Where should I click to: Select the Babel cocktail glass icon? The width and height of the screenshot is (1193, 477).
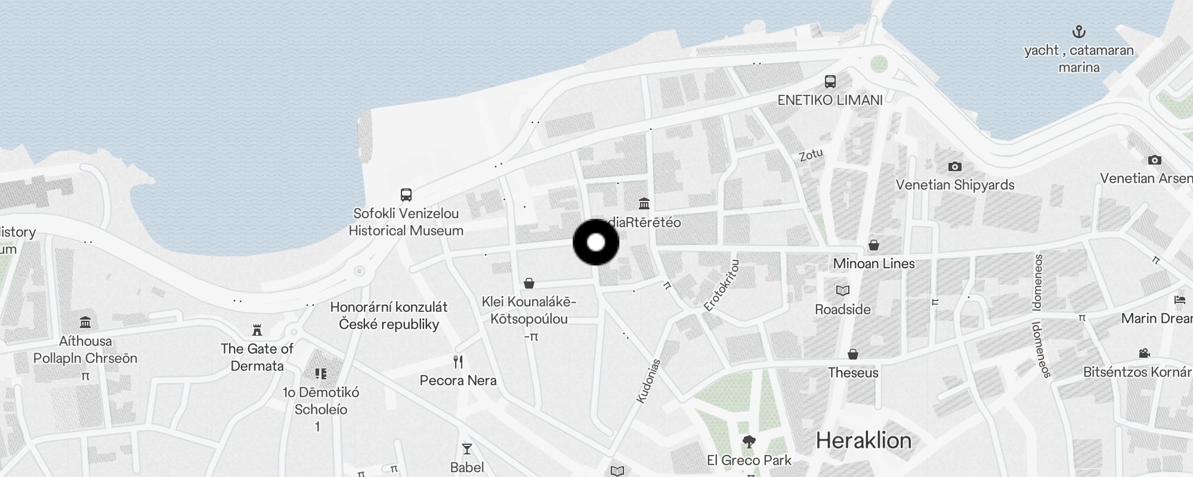point(467,449)
